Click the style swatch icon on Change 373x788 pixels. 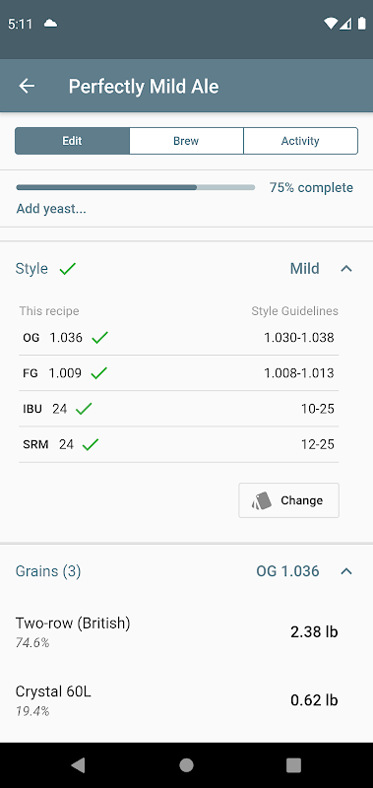(x=262, y=500)
